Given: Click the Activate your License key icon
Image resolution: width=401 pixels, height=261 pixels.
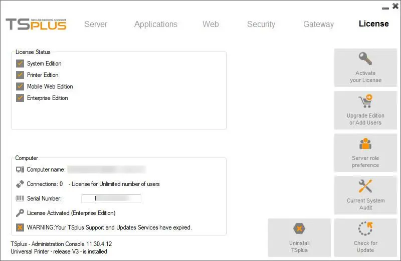Looking at the screenshot, I should 365,58.
